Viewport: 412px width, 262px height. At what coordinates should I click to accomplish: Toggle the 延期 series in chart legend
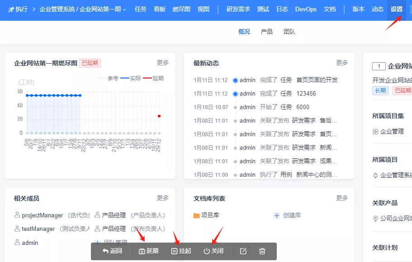point(153,78)
